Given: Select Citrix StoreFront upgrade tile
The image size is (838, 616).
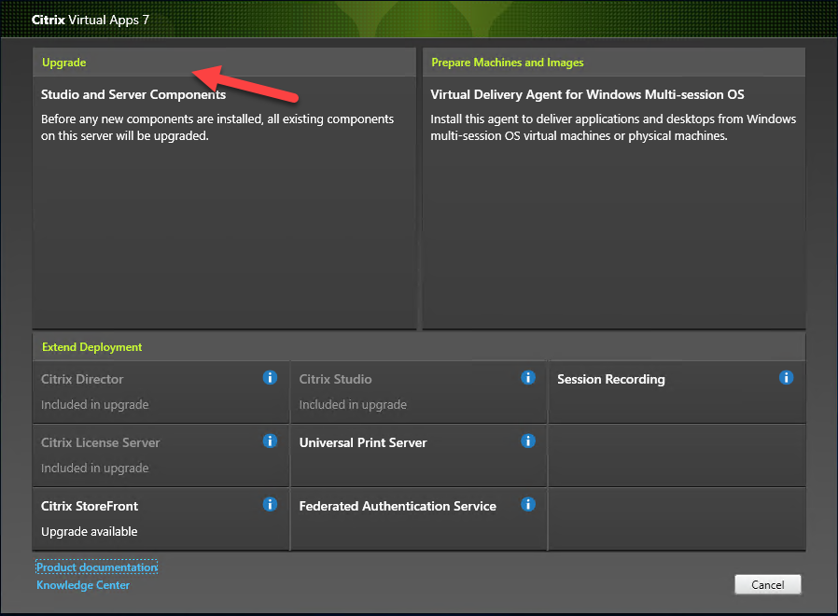Looking at the screenshot, I should [x=161, y=519].
